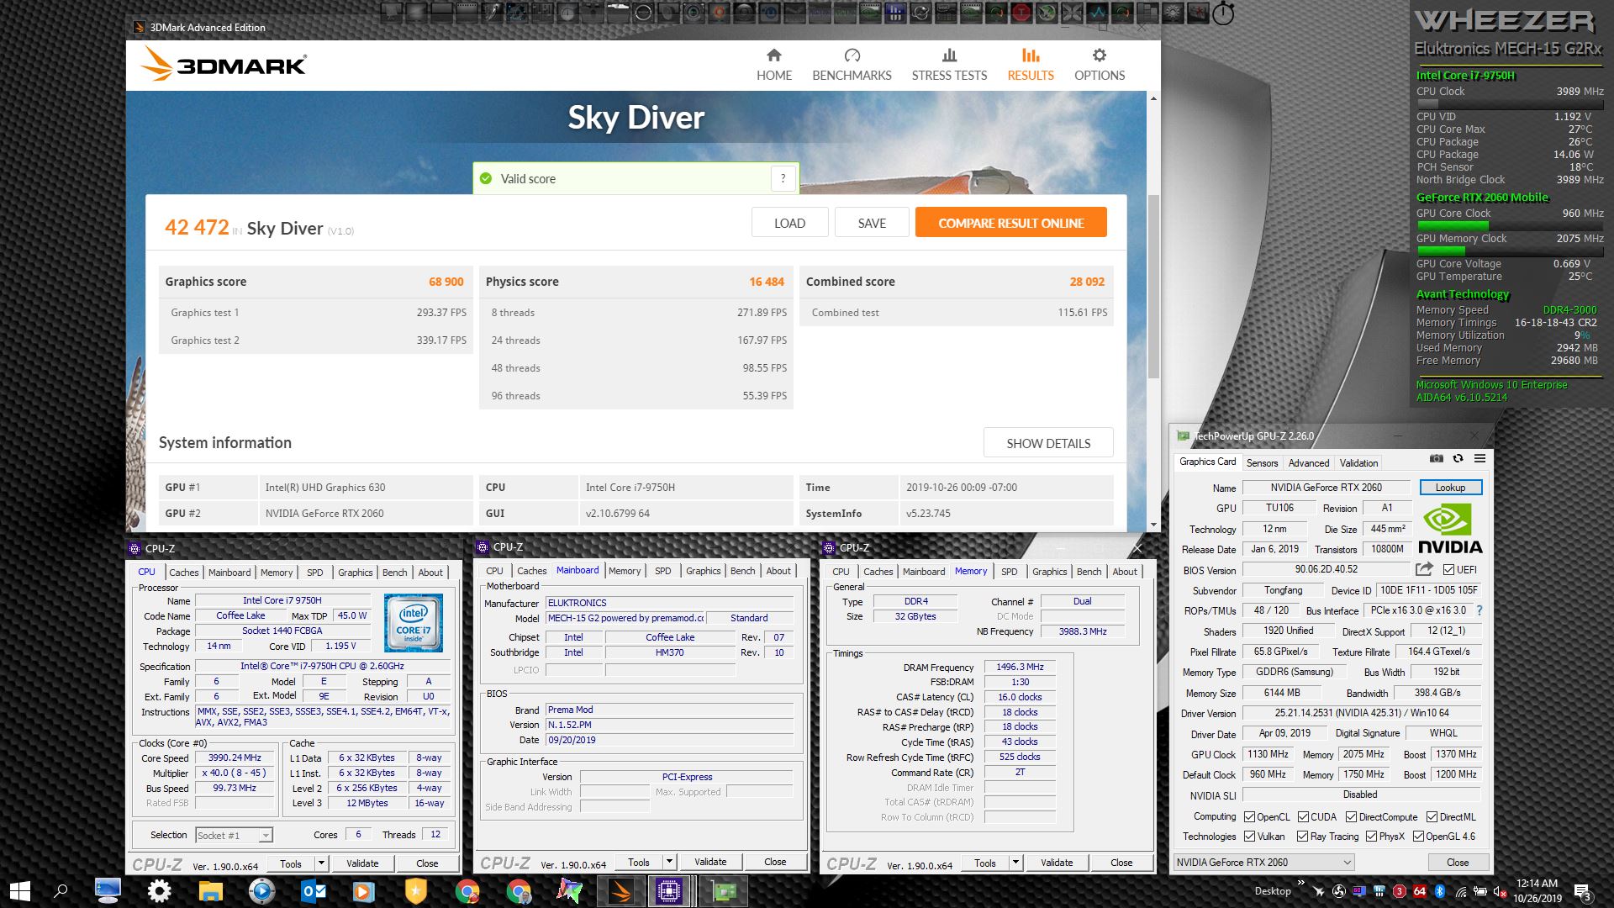Click the Show Details button
1614x908 pixels.
(x=1047, y=443)
